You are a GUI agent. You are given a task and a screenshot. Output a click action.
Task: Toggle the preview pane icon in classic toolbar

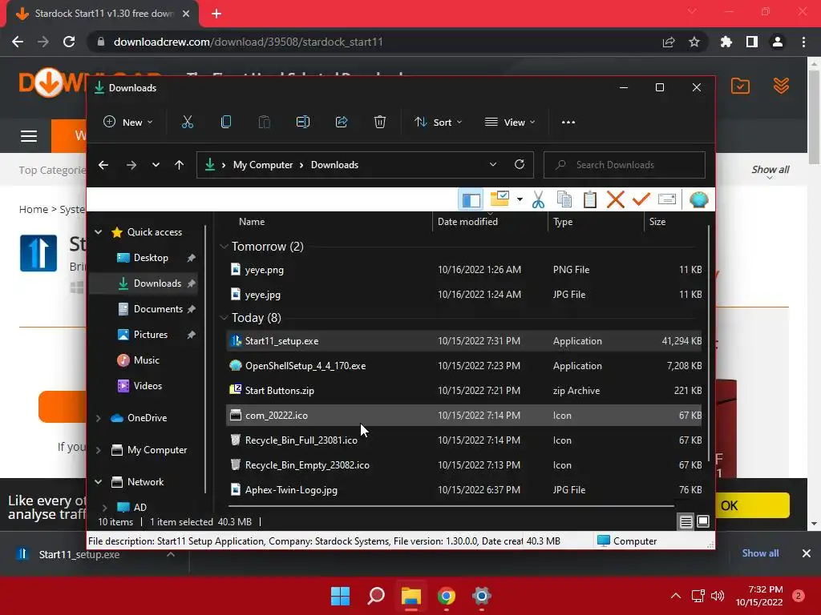[471, 199]
